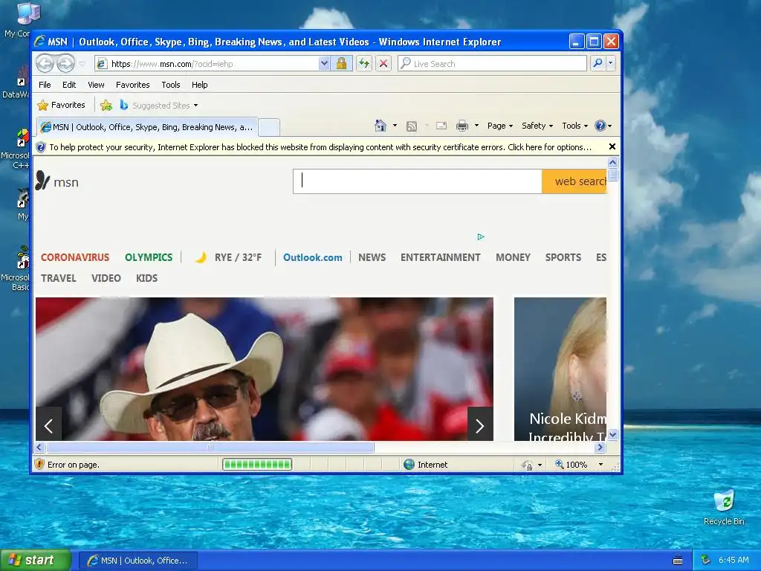Open the CORONAVIRUS link

(75, 257)
